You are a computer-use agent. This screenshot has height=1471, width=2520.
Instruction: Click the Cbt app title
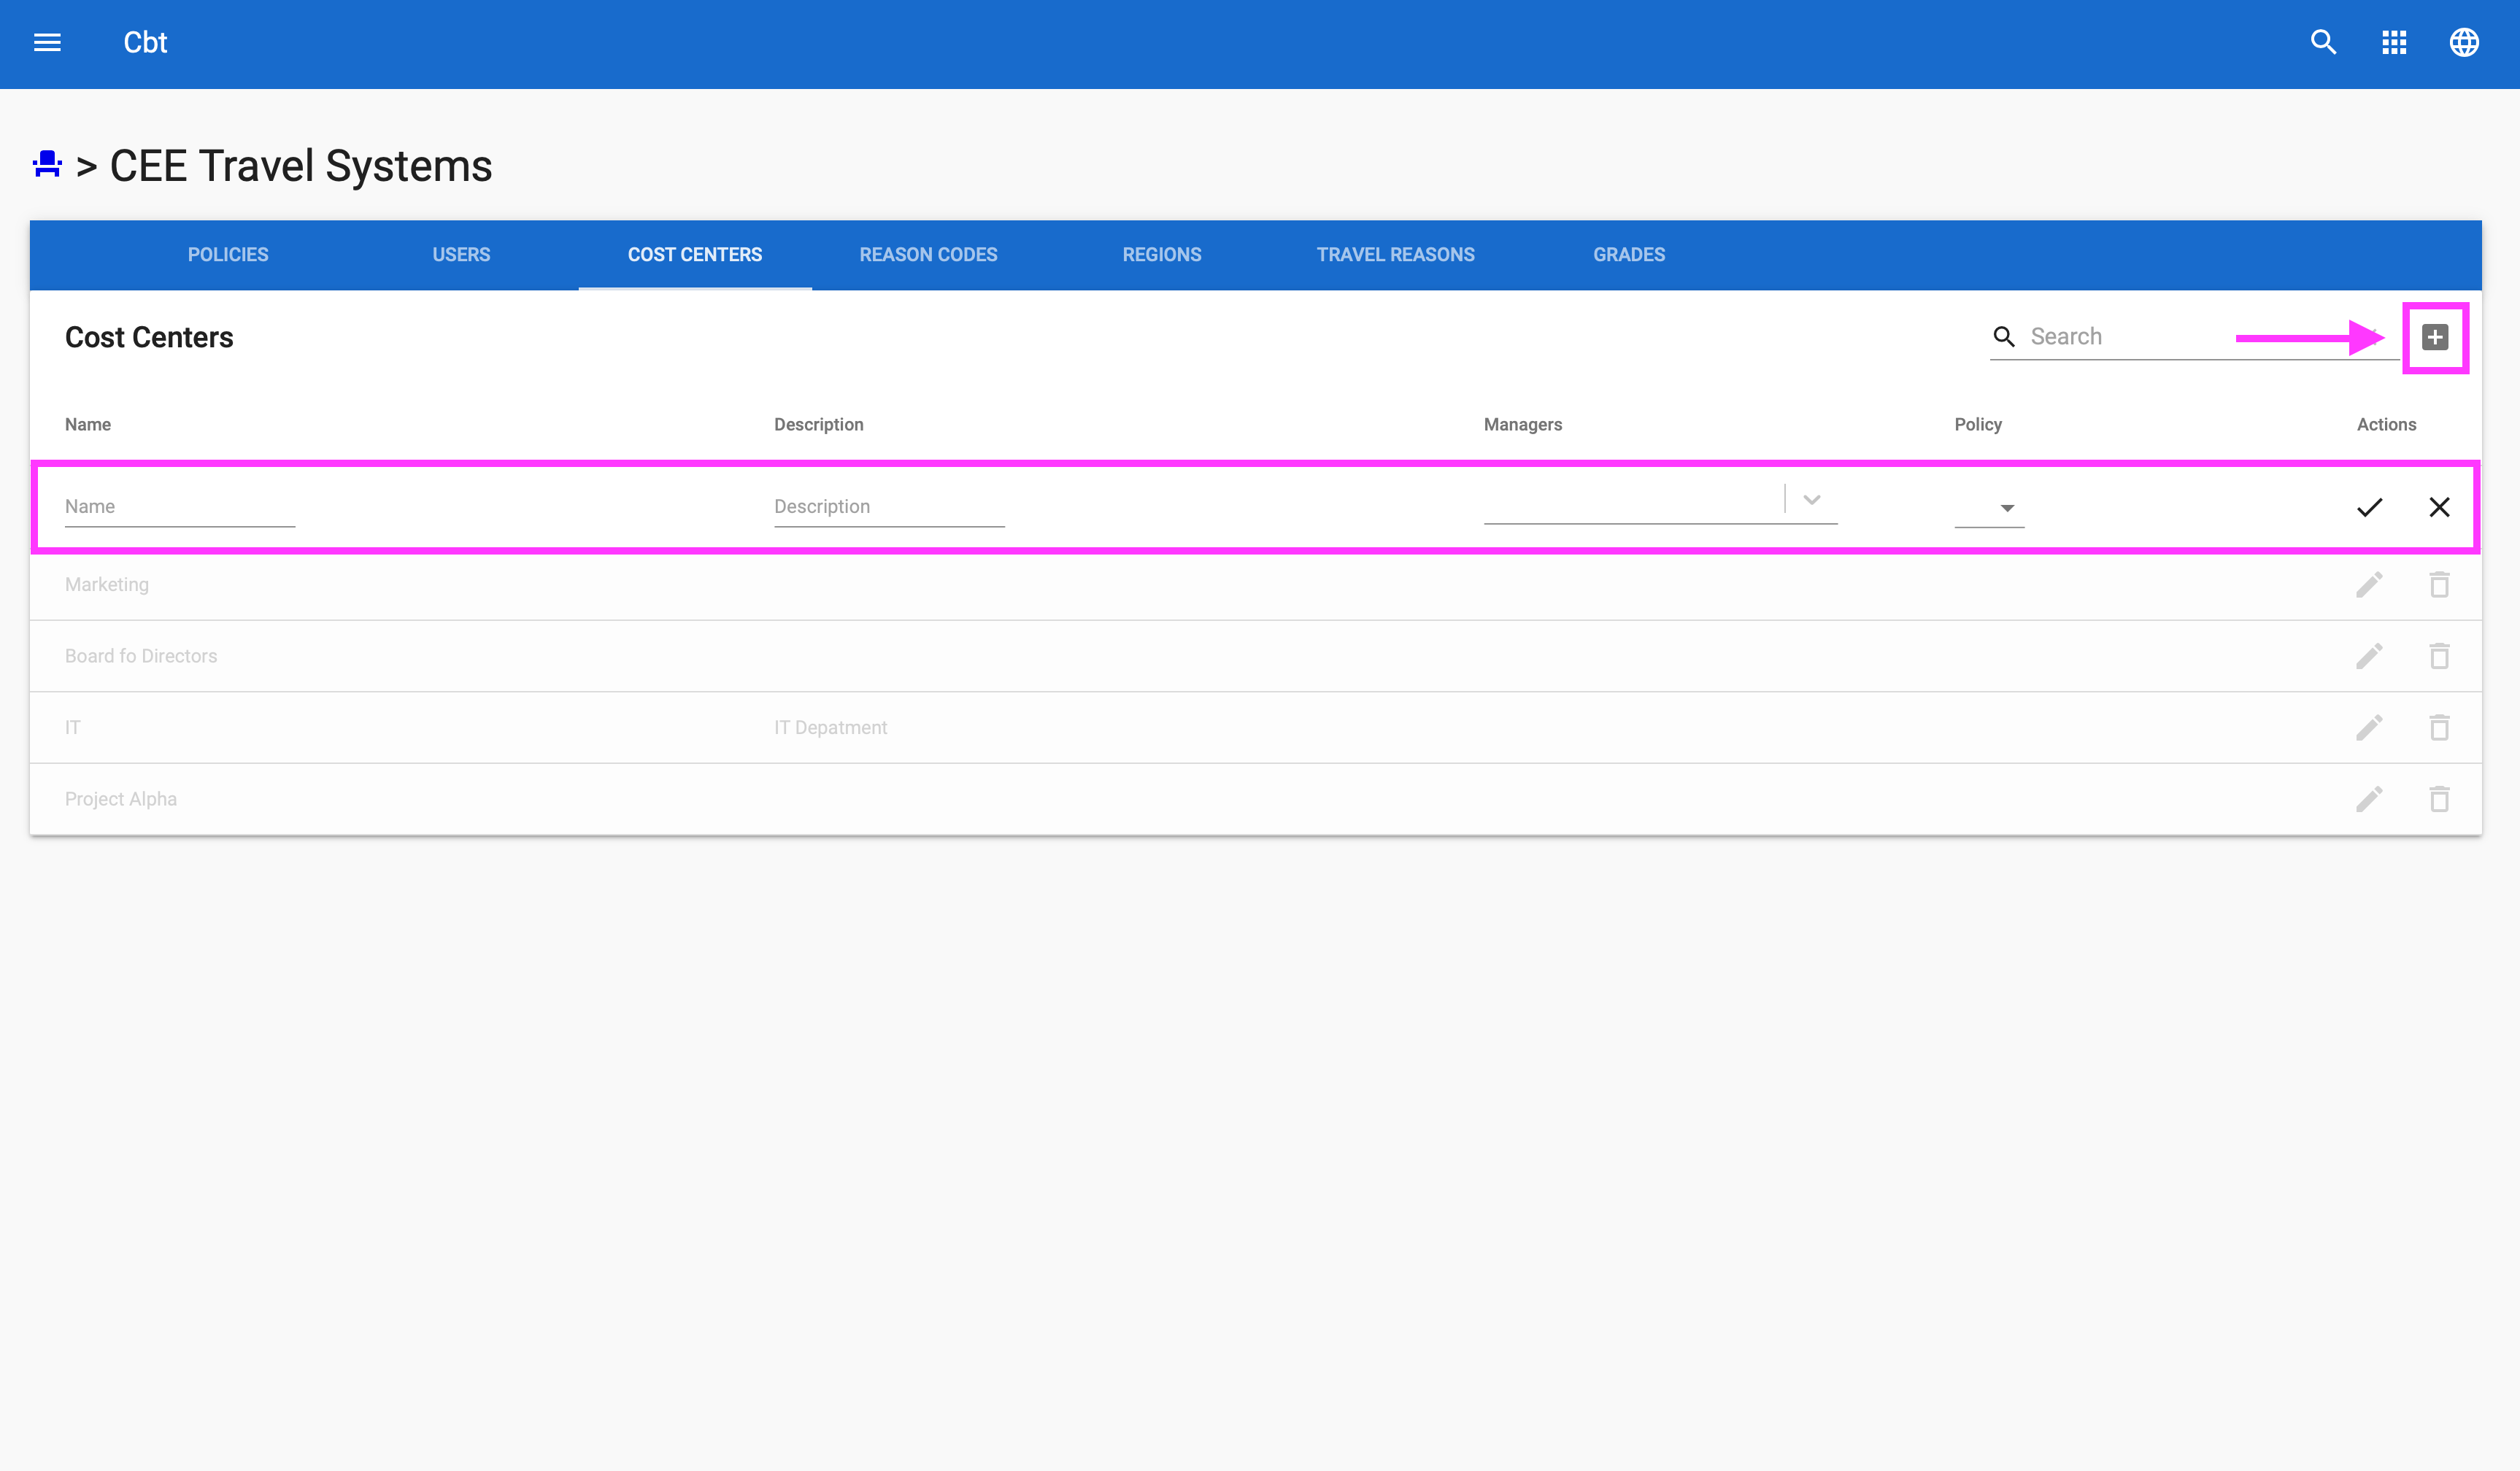coord(145,42)
